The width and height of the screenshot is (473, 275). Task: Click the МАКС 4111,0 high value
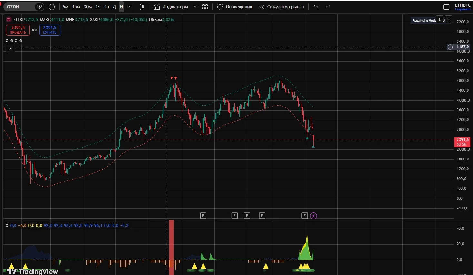(52, 20)
